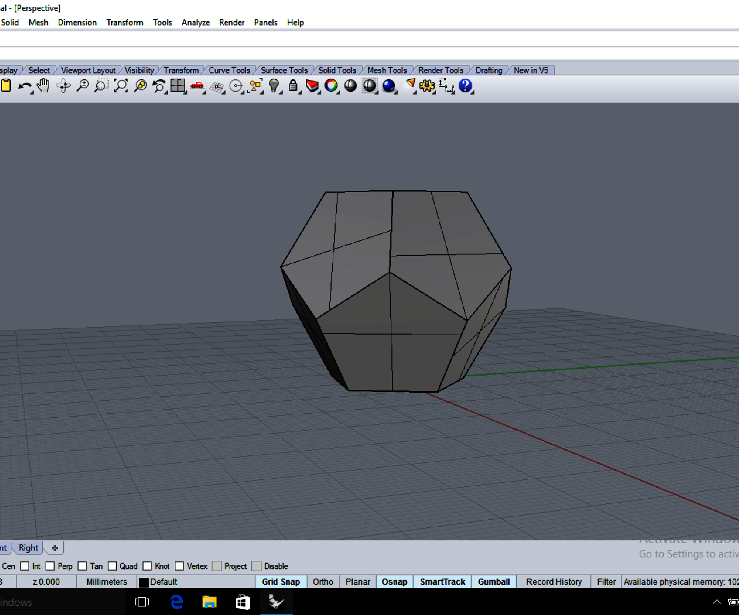Disable the Gumball in the status bar
Image resolution: width=739 pixels, height=615 pixels.
[x=493, y=581]
